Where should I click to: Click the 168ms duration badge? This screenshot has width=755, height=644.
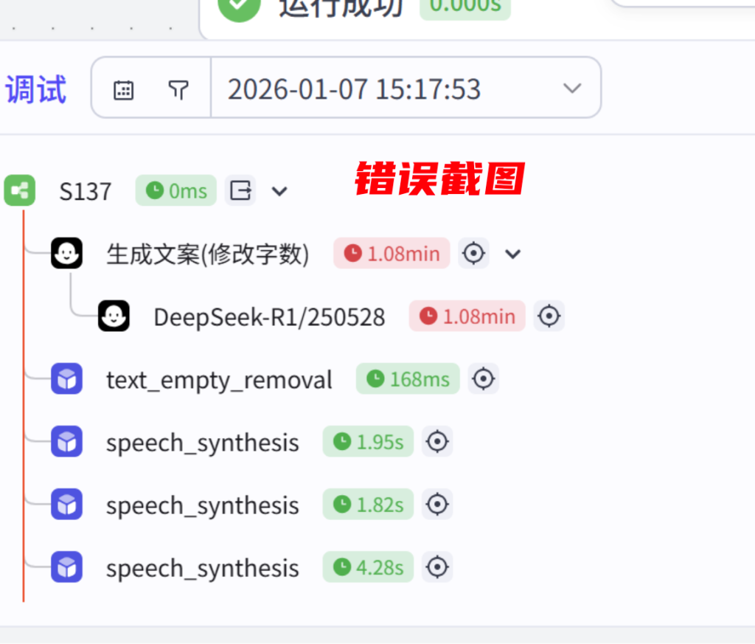tap(408, 378)
